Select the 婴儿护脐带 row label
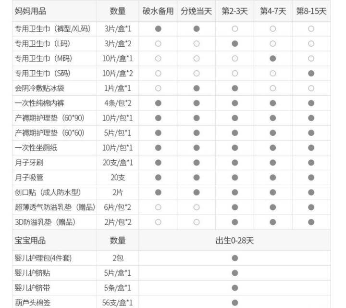346x308 pixels. pyautogui.click(x=33, y=288)
